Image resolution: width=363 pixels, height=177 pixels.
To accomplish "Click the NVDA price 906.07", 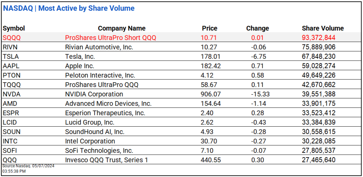I will tap(211, 94).
